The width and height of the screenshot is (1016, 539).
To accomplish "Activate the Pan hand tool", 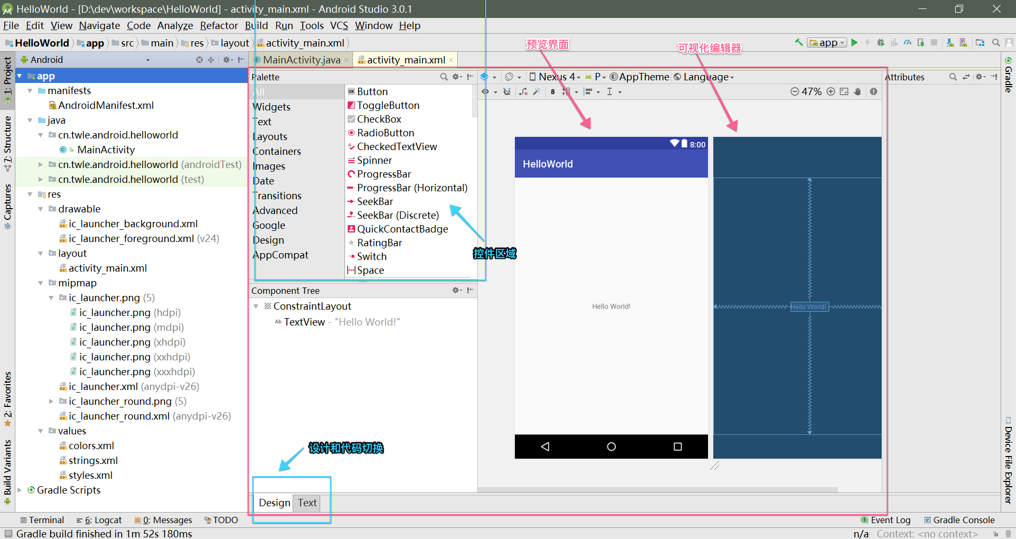I will click(x=857, y=91).
